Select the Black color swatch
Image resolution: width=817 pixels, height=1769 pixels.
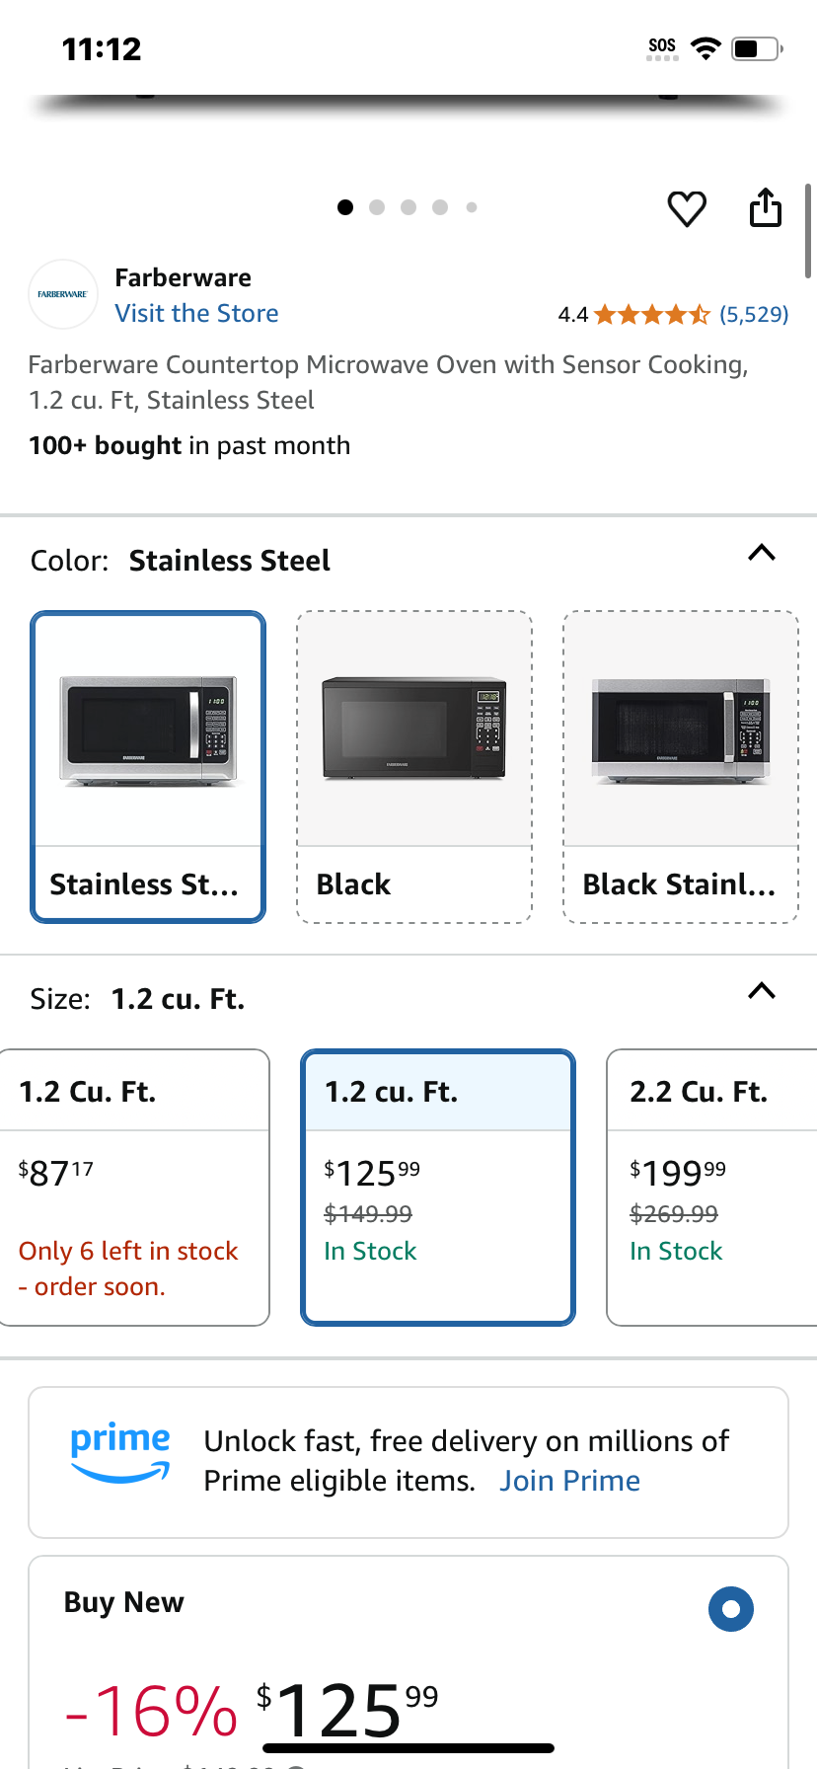click(414, 767)
